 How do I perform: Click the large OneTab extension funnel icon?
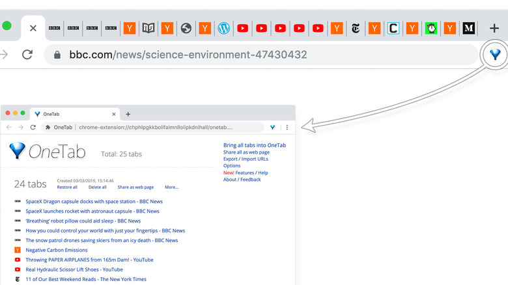[495, 55]
